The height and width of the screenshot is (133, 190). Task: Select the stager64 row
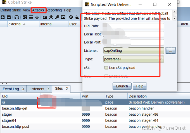(96, 120)
